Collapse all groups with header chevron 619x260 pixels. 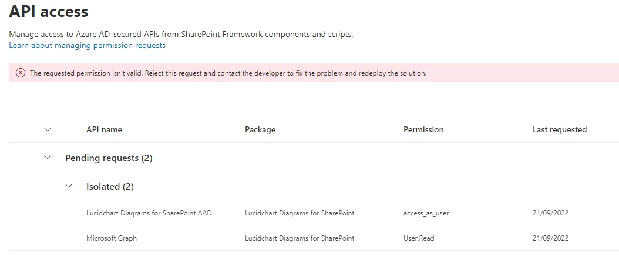point(48,129)
